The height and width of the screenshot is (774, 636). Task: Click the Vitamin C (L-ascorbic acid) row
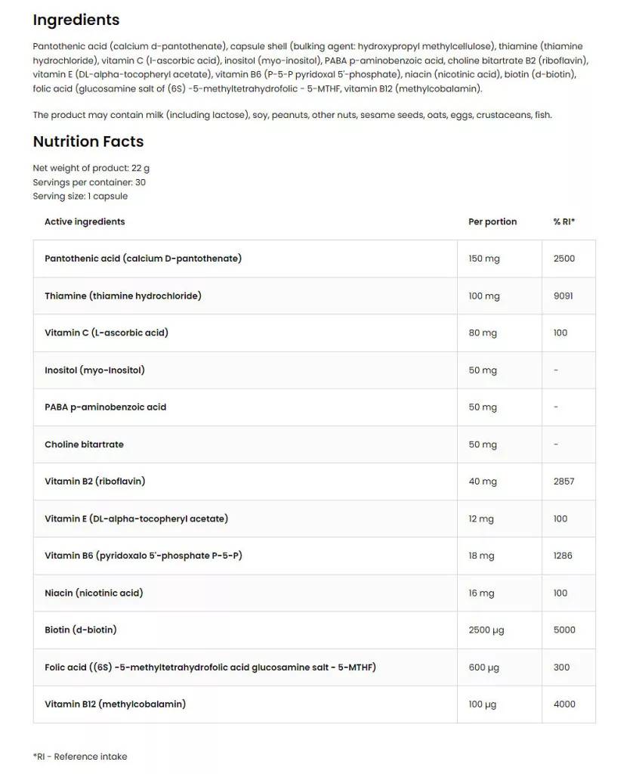(x=107, y=333)
